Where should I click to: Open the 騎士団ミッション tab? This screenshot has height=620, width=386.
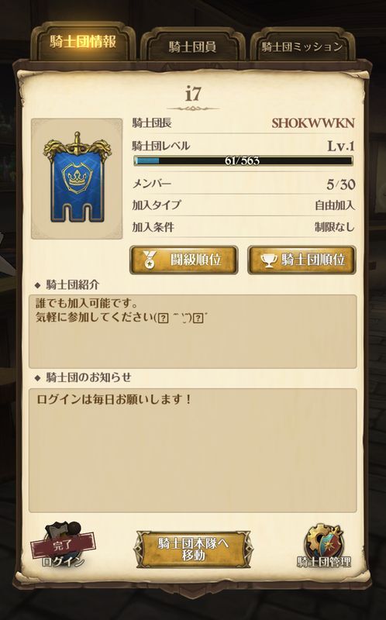click(x=302, y=46)
